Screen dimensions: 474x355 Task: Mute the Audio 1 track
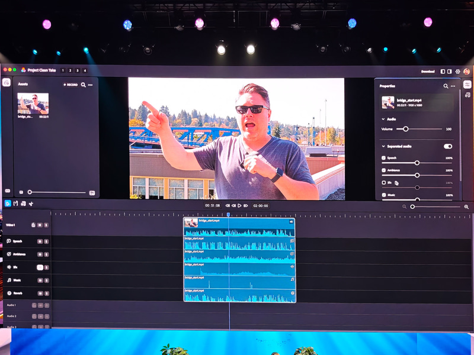click(40, 305)
